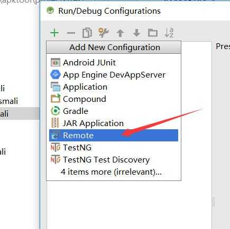Click the Sort Configurations a-z icon
This screenshot has width=230, height=229.
point(169,33)
